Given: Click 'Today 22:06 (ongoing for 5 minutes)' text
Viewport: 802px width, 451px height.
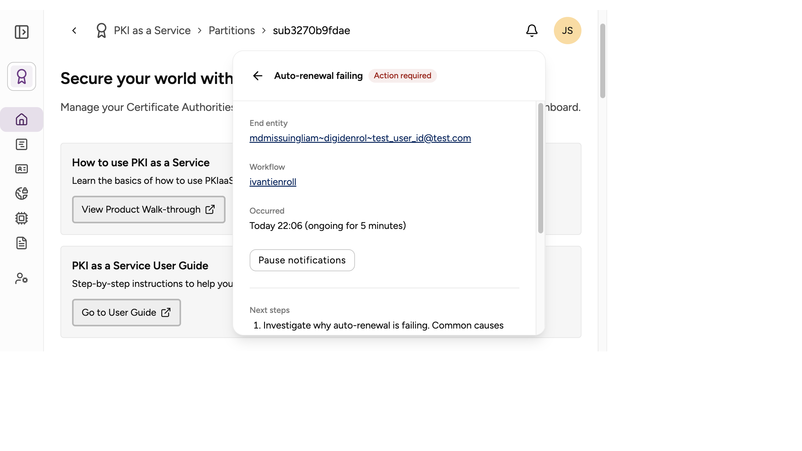Looking at the screenshot, I should (x=328, y=226).
